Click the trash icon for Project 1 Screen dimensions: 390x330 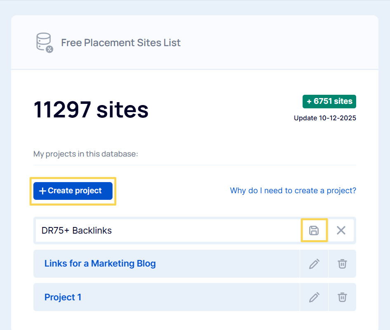tap(342, 297)
